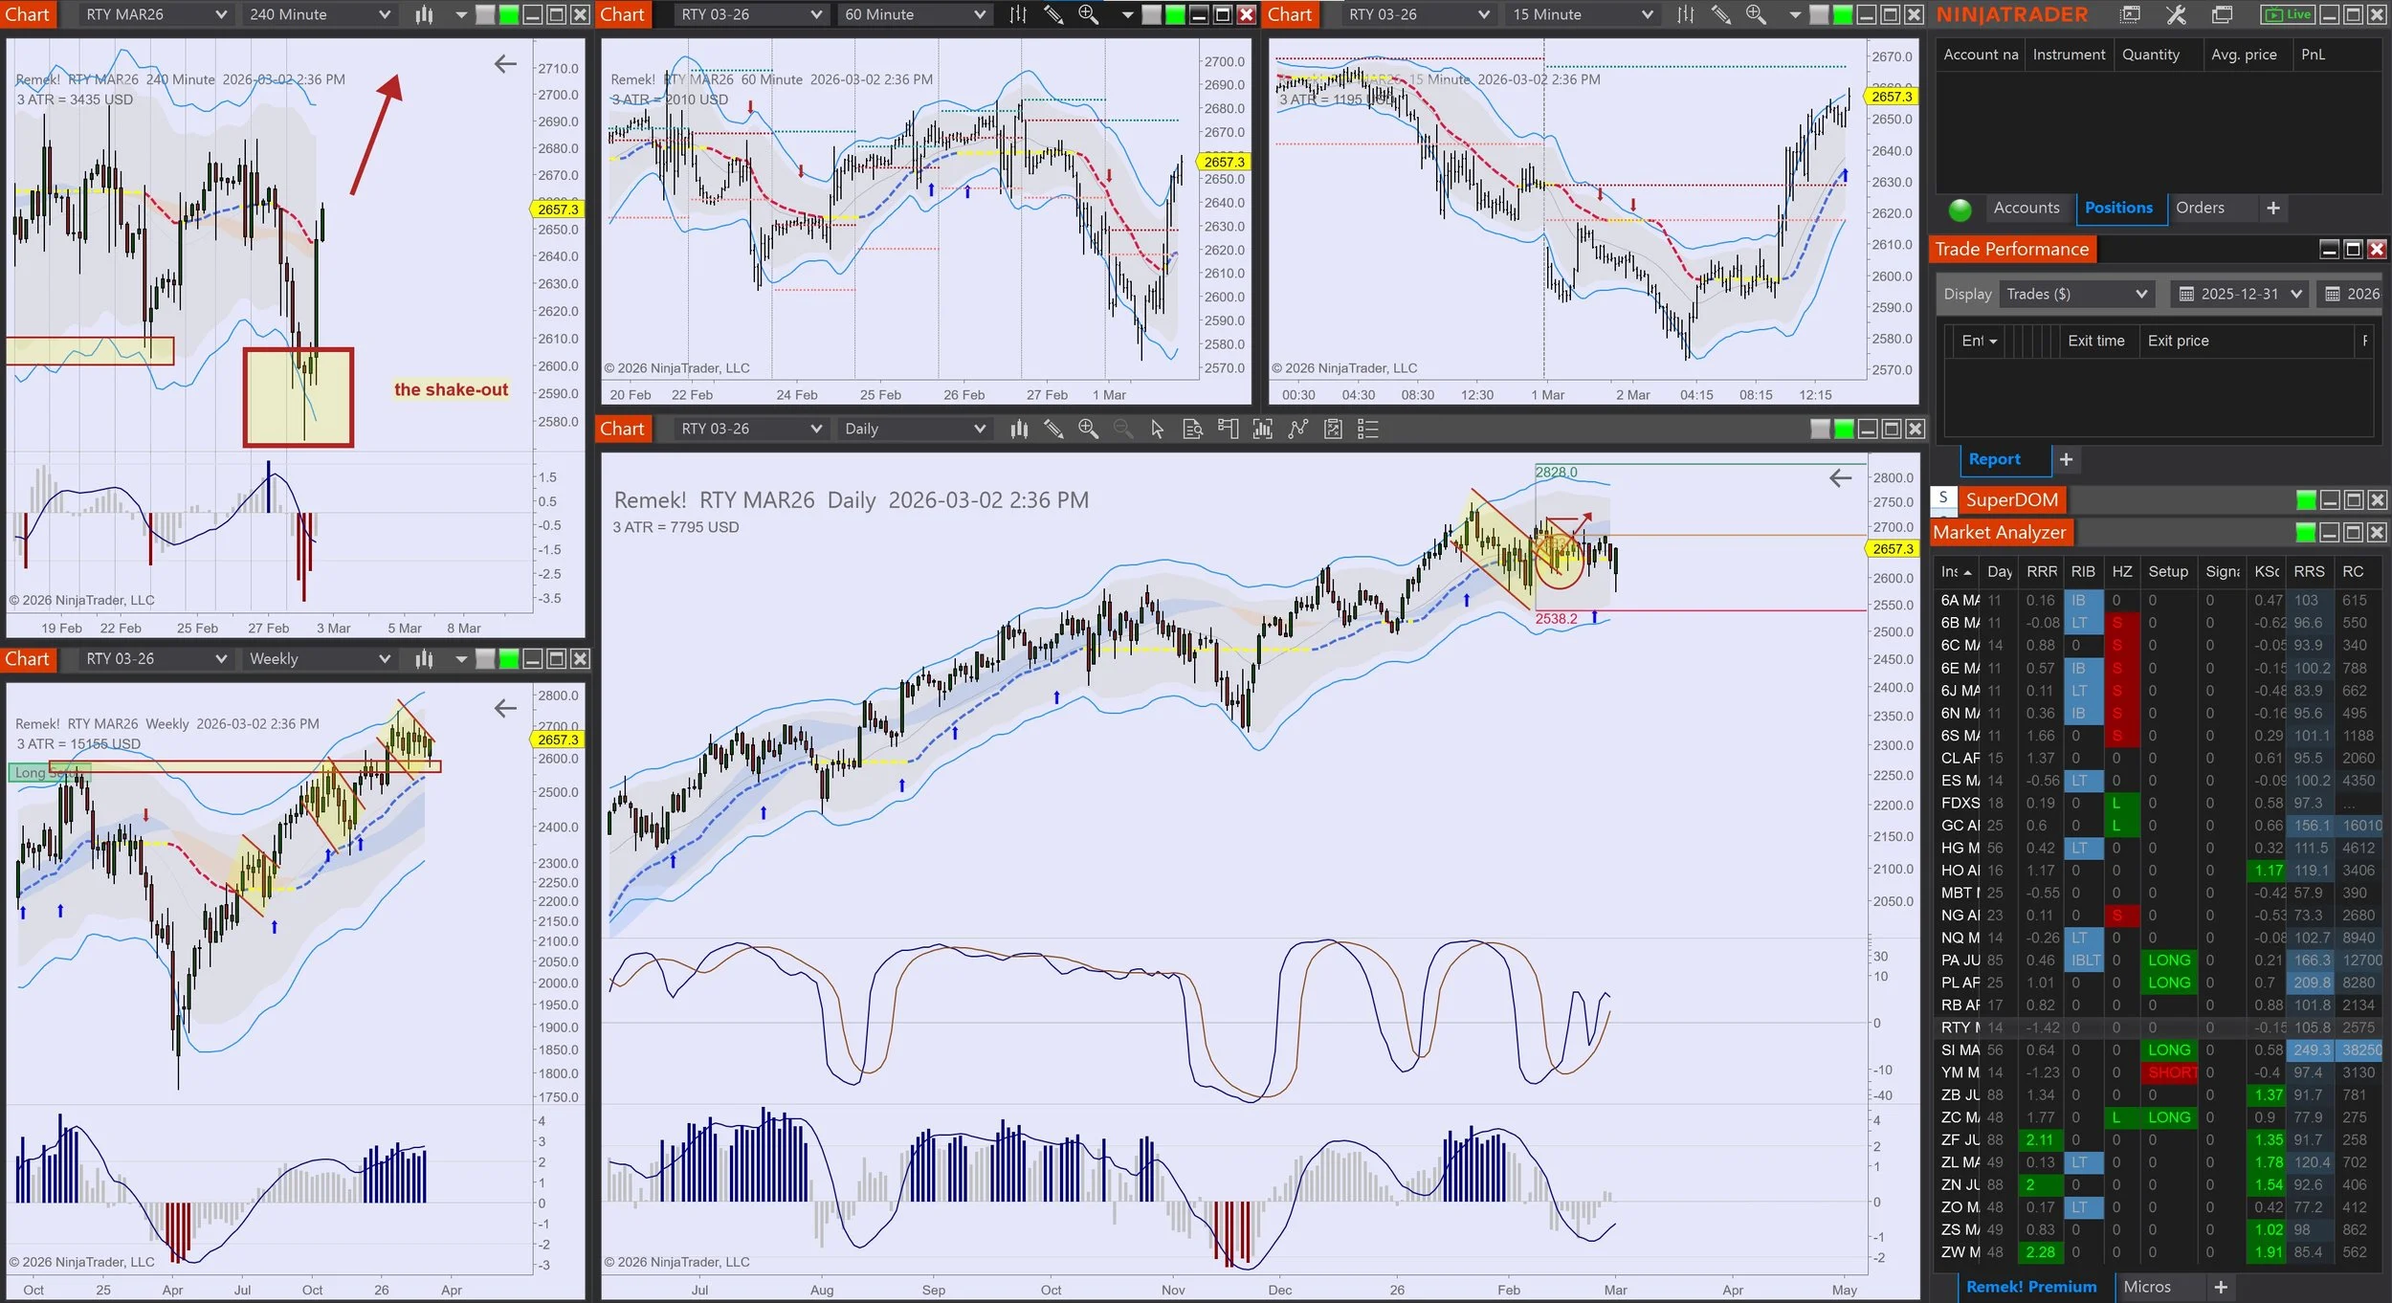Toggle green instrument link on Weekly chart

[x=509, y=658]
